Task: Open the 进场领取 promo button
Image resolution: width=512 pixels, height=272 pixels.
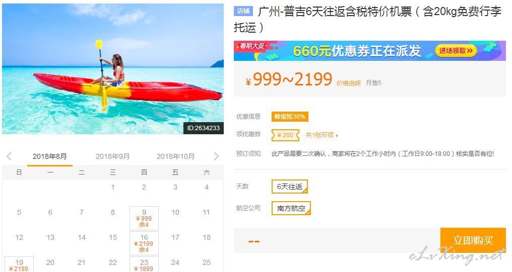Action: click(456, 51)
